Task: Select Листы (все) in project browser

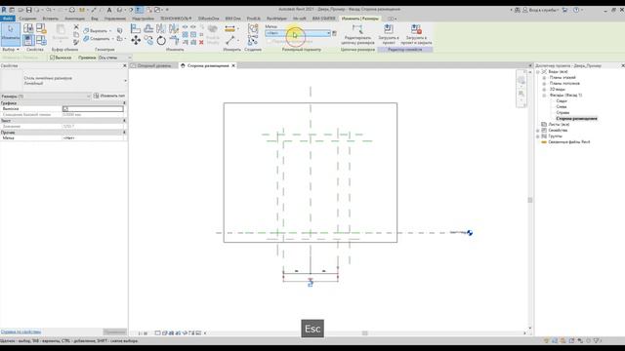Action: pyautogui.click(x=559, y=125)
